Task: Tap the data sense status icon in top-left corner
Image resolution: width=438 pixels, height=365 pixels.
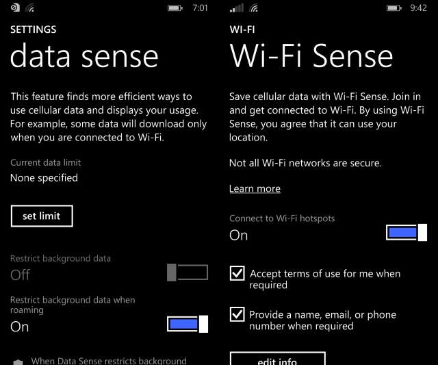Action: [14, 8]
